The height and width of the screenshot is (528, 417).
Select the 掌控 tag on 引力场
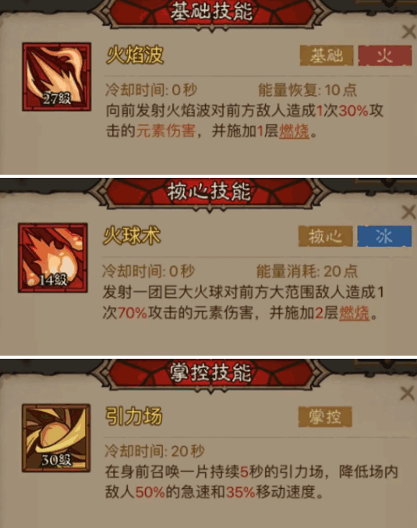click(x=325, y=417)
